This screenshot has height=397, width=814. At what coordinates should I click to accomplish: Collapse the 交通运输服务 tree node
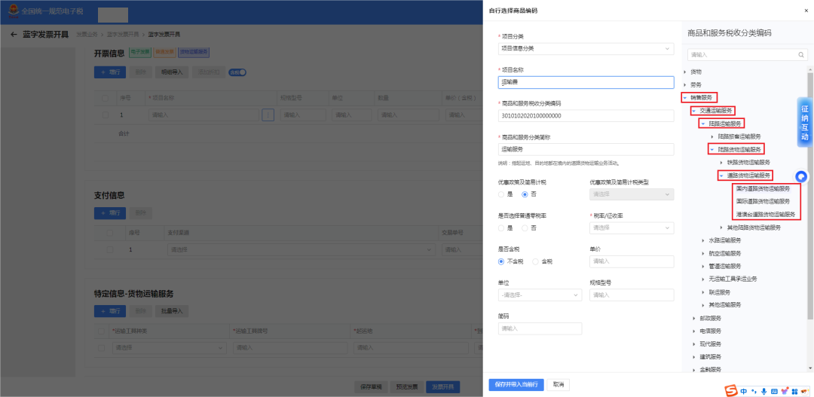tap(694, 111)
